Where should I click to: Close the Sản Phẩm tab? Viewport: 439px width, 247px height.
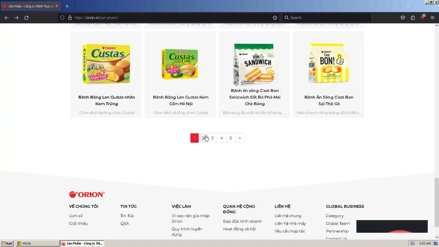click(x=57, y=6)
